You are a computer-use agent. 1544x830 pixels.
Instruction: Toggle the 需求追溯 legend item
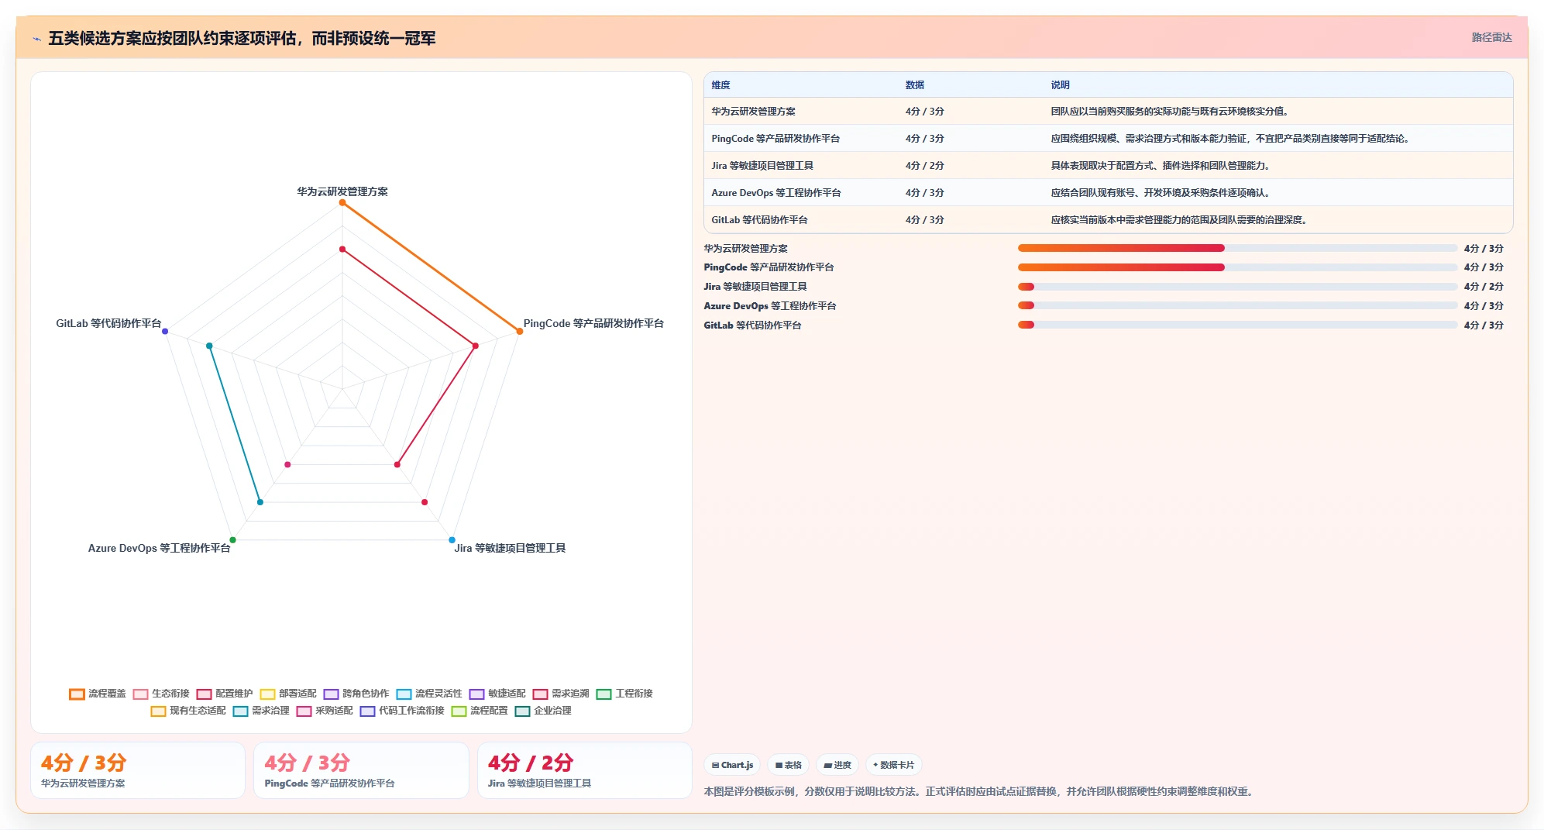point(561,694)
